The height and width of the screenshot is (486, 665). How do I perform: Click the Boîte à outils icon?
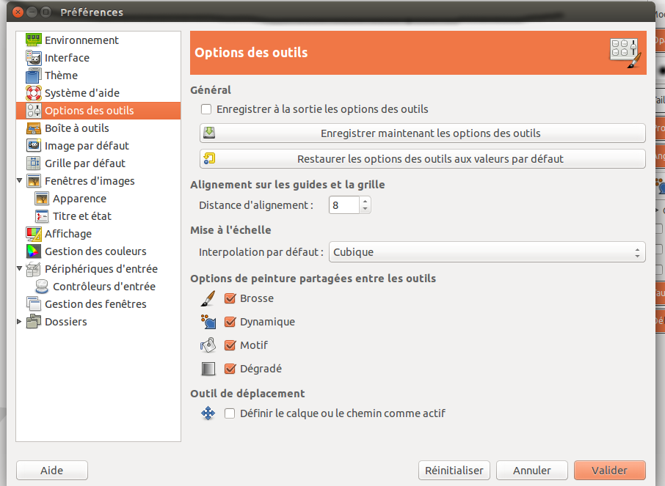pyautogui.click(x=34, y=128)
